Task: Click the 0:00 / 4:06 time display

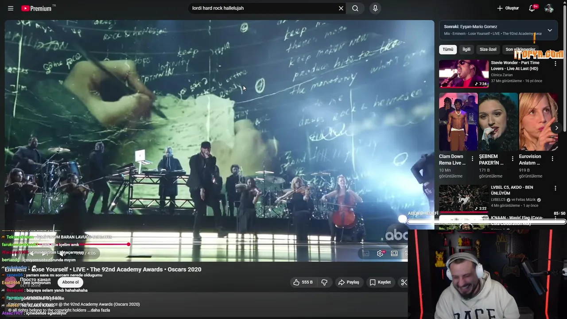Action: [x=85, y=253]
